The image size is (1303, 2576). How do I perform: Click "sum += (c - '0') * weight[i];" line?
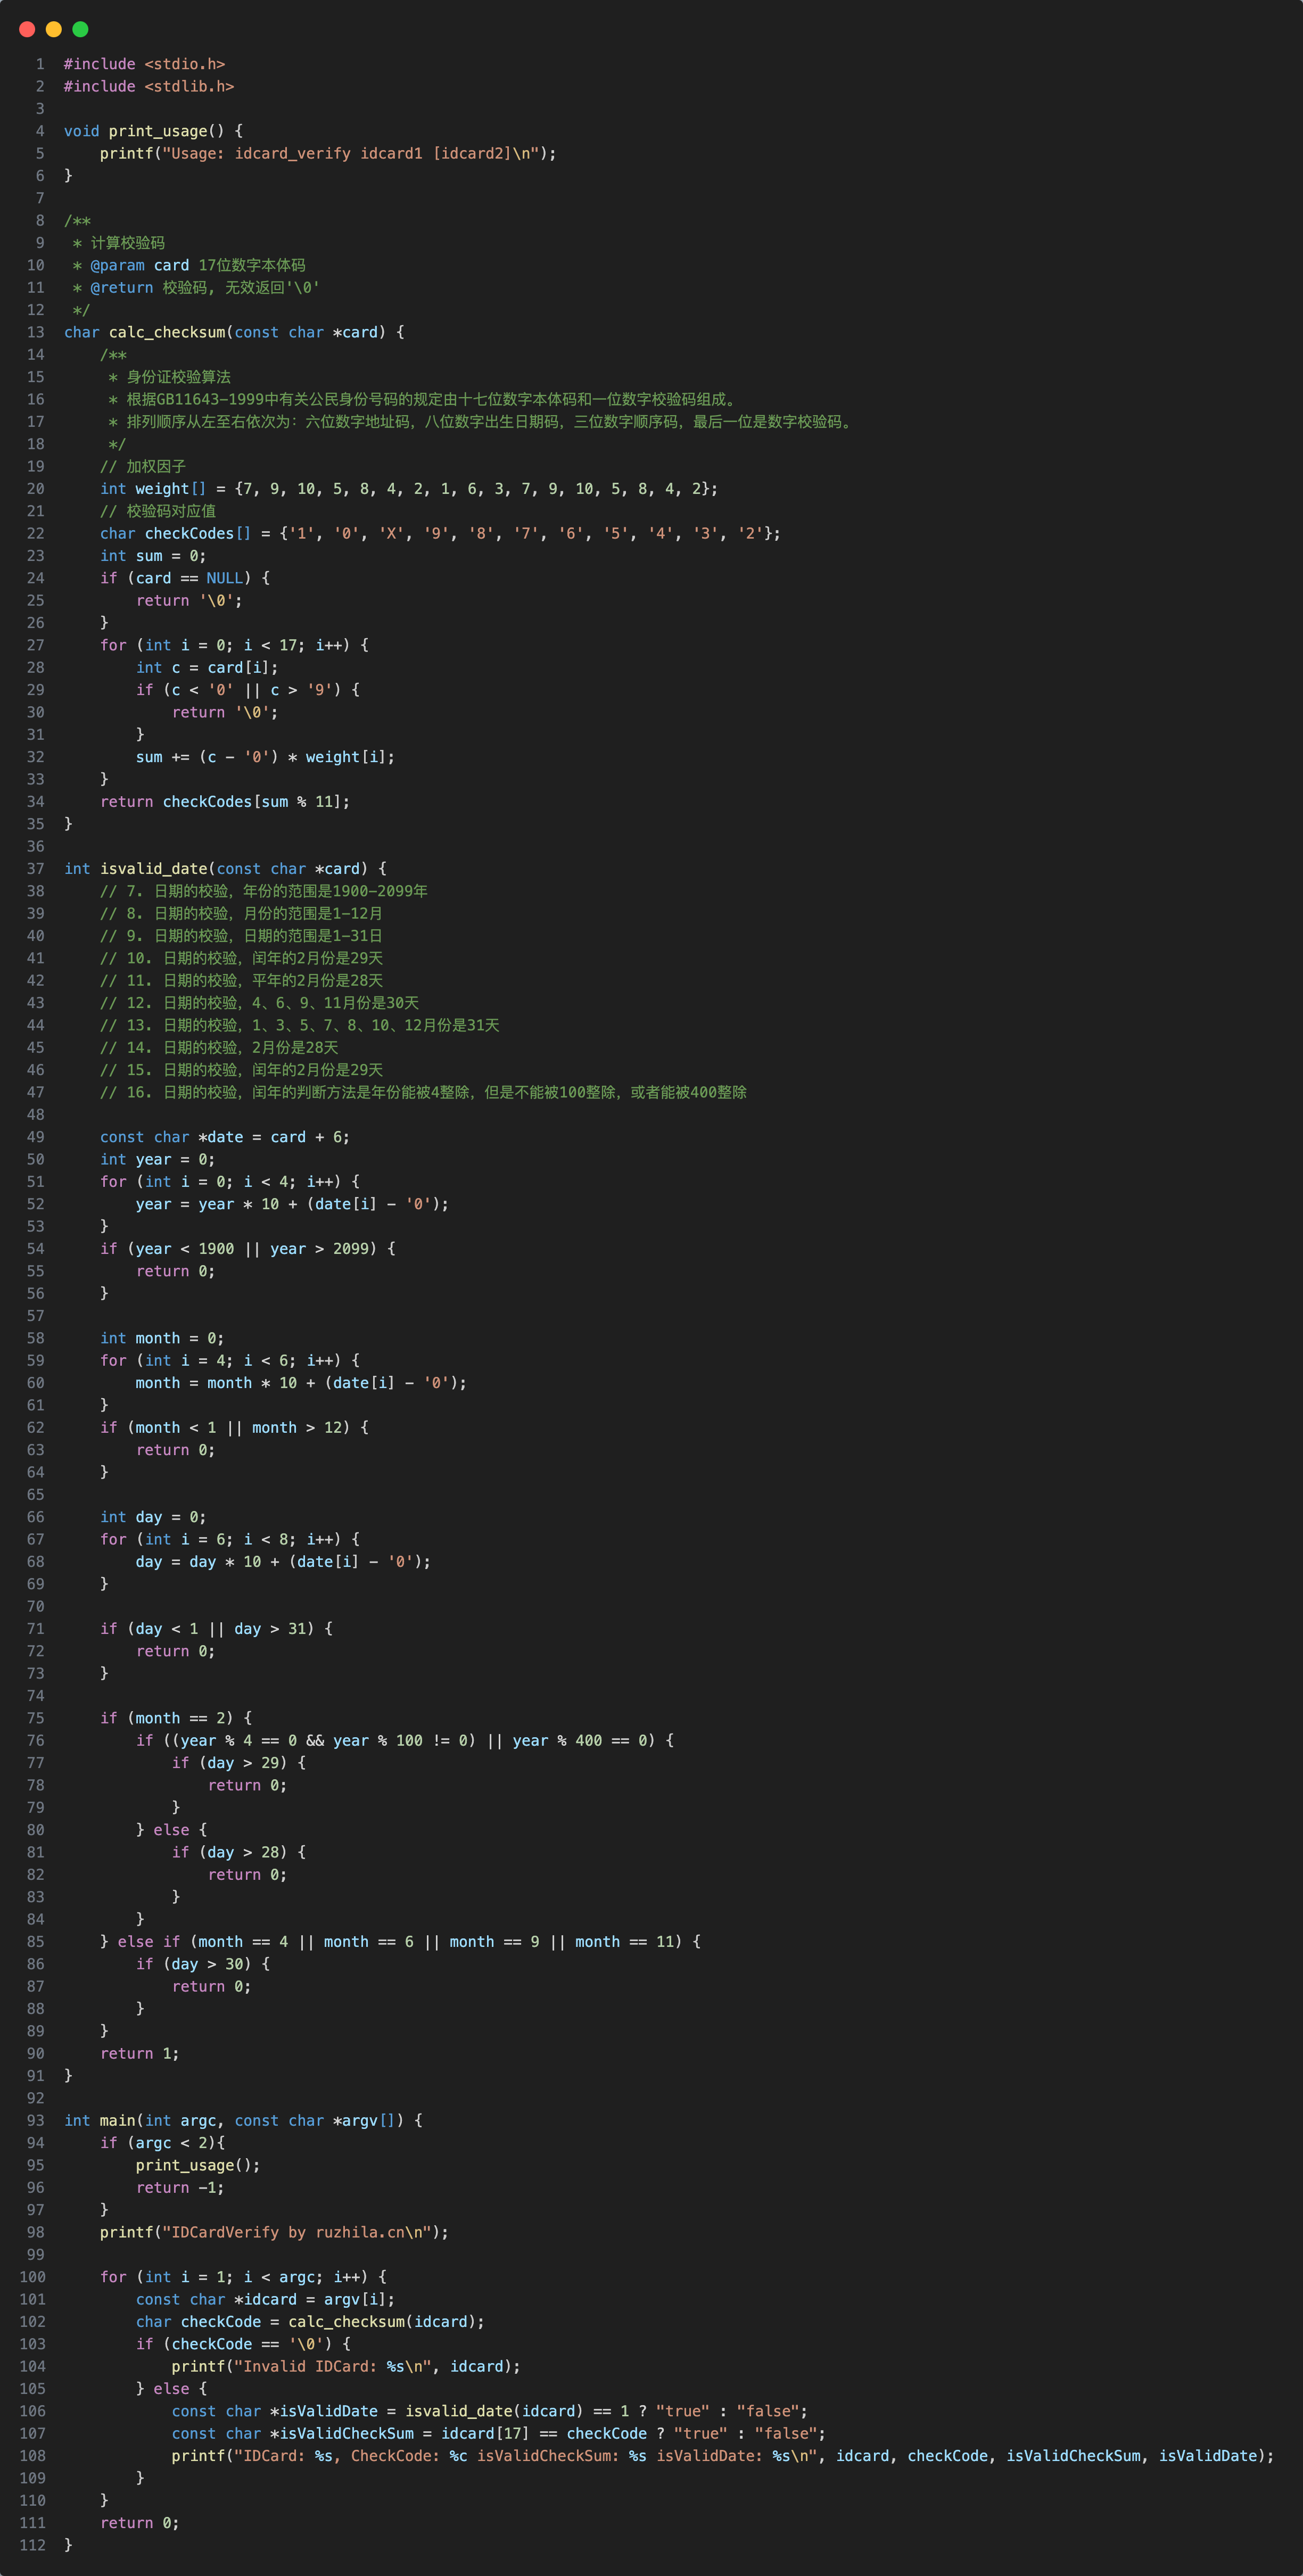pos(265,757)
